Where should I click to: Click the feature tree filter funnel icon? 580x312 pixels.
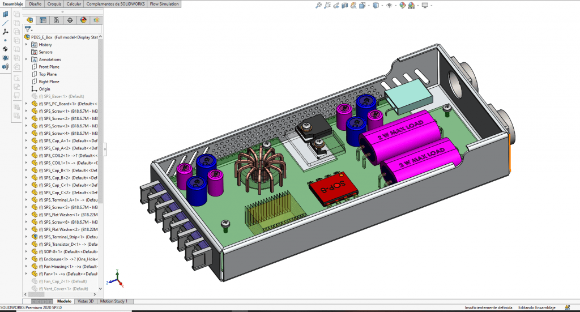[x=28, y=29]
